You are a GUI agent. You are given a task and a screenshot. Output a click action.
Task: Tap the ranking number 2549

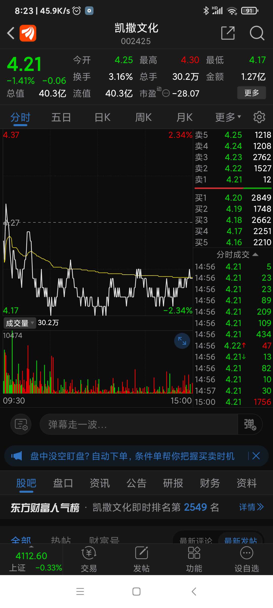click(195, 507)
